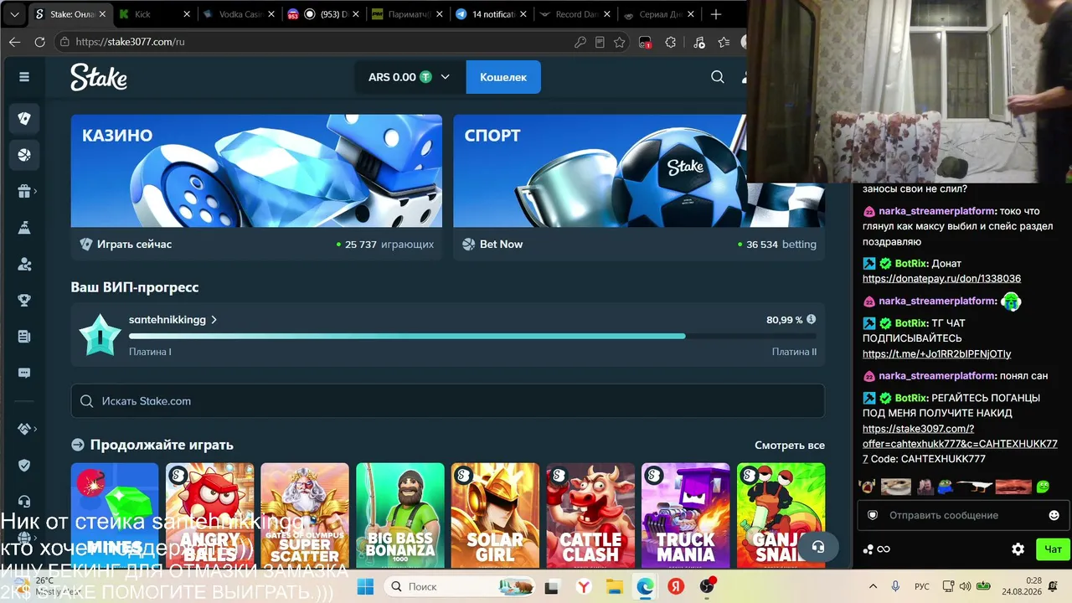This screenshot has width=1072, height=603.
Task: Click the Кошелек wallet button
Action: 503,77
